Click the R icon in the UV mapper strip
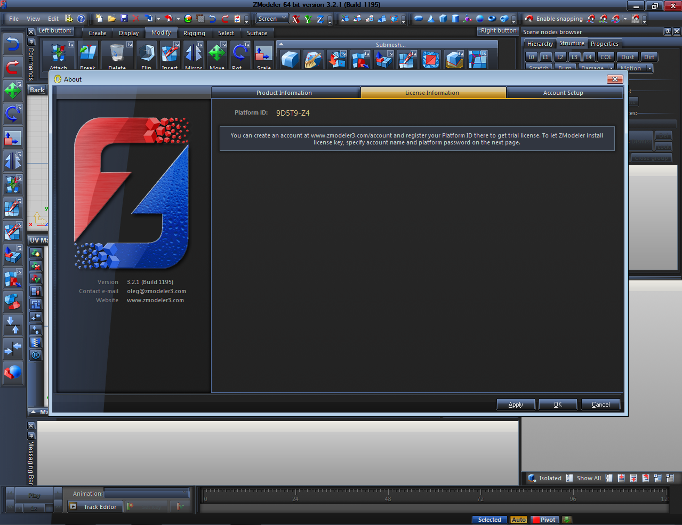The image size is (682, 525). (36, 356)
